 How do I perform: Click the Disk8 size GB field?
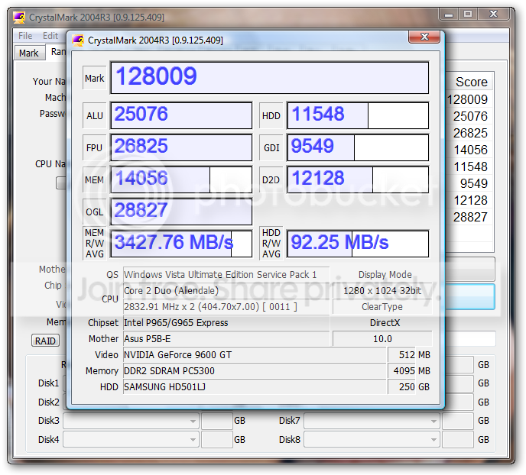(x=458, y=440)
